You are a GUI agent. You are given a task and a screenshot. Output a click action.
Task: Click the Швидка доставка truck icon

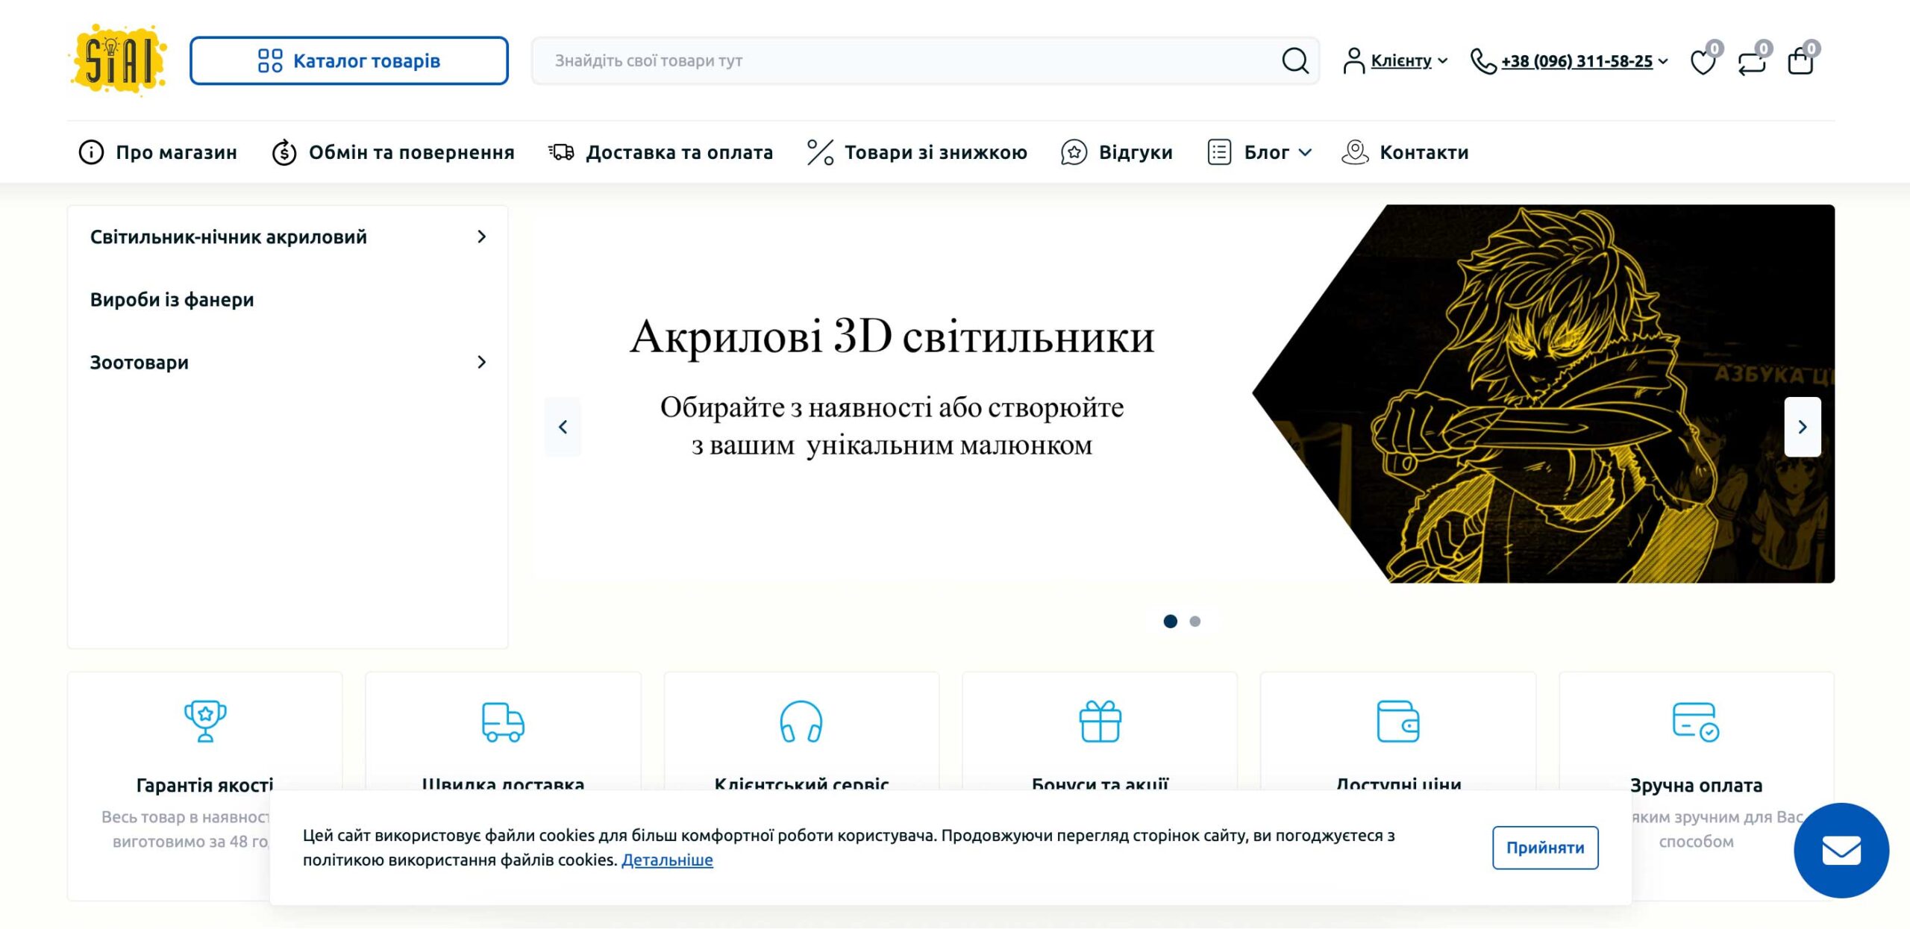point(503,722)
